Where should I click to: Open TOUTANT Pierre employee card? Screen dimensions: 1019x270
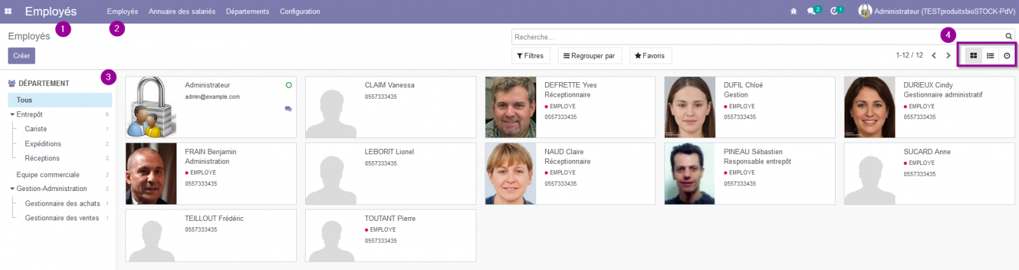390,236
